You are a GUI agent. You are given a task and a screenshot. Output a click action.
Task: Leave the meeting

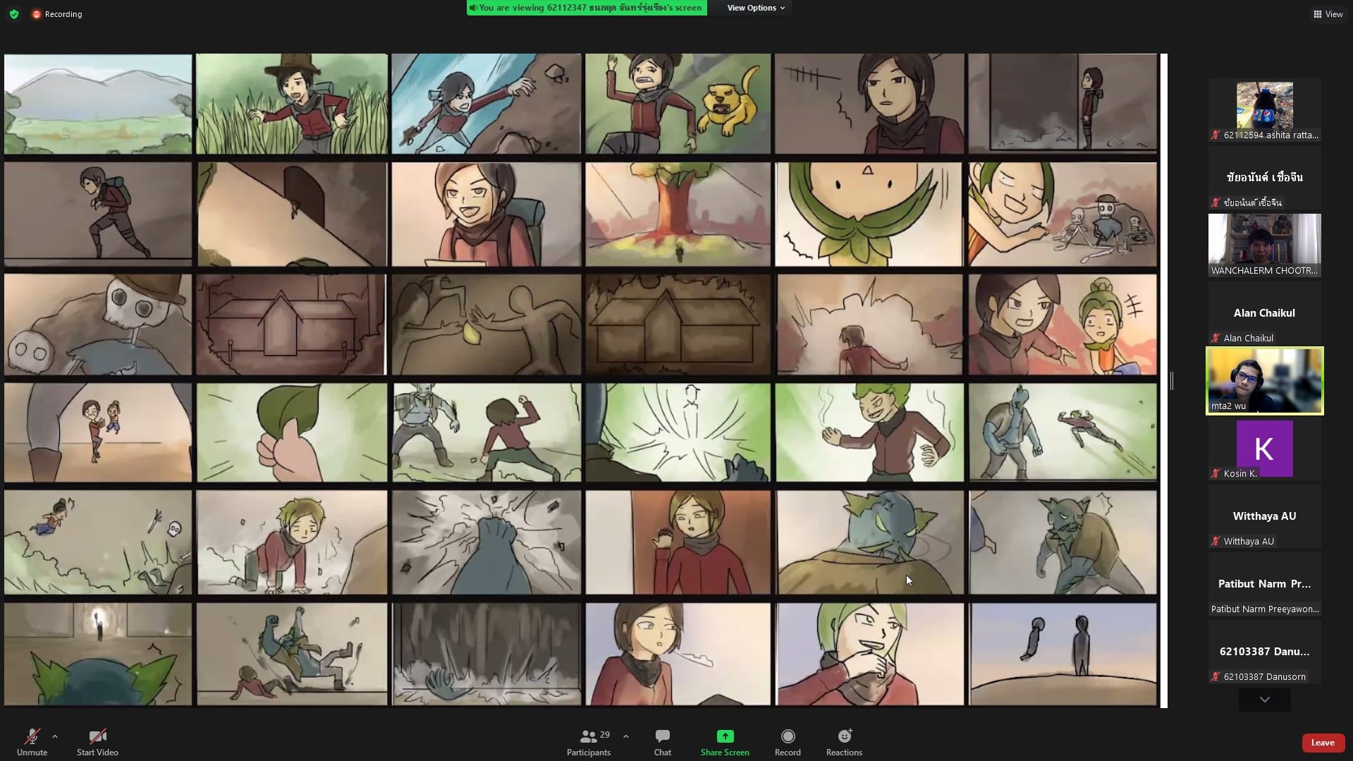coord(1322,743)
